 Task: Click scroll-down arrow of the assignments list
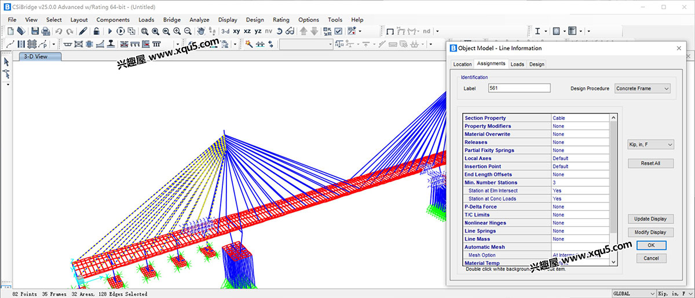614,262
